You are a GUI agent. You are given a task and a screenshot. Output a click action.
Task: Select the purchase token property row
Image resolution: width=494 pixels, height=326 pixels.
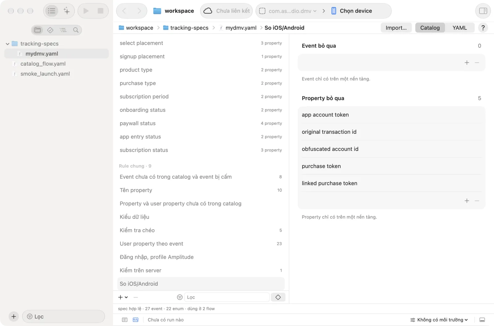pos(391,166)
